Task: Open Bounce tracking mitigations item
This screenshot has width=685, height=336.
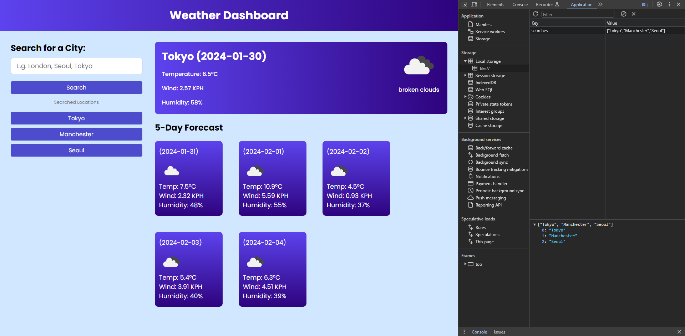Action: point(502,169)
